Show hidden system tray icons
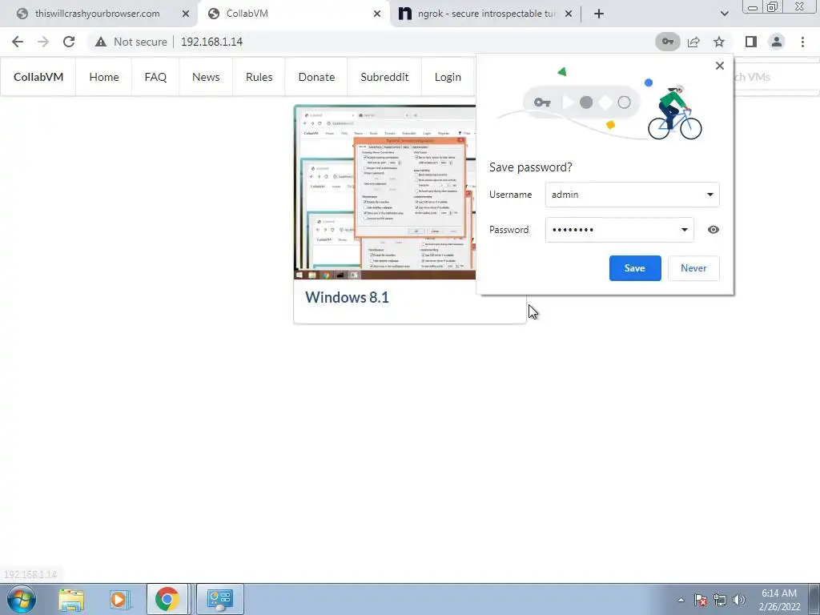 (681, 600)
